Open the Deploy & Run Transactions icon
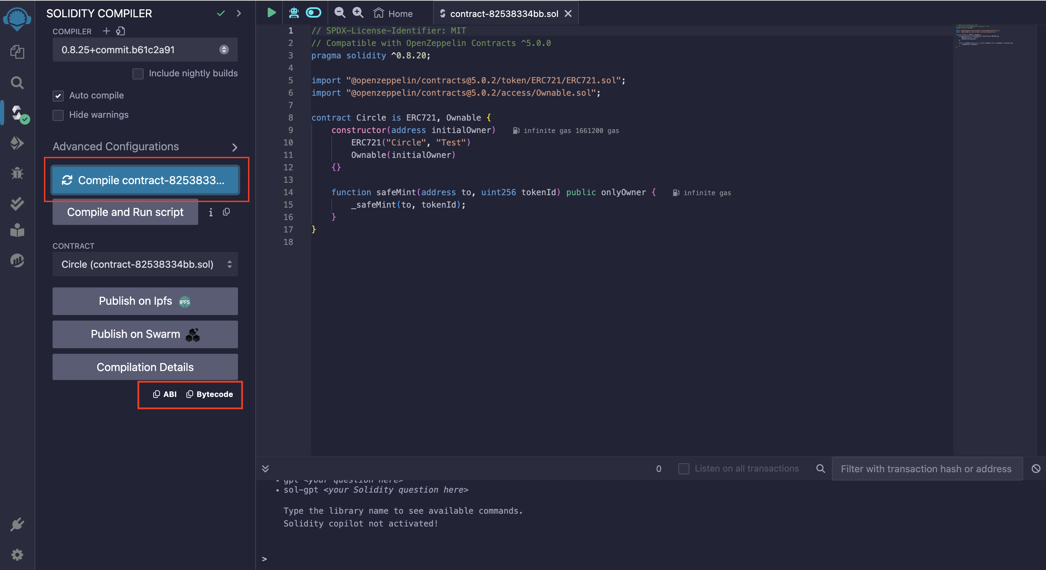 point(17,143)
